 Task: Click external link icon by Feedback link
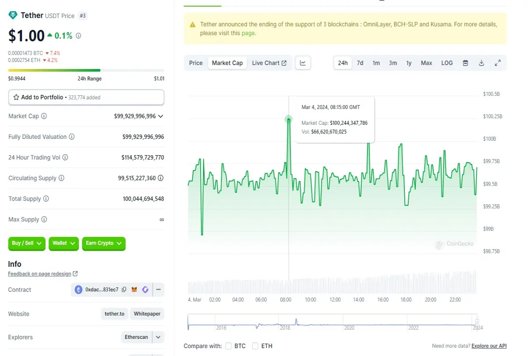coord(75,274)
